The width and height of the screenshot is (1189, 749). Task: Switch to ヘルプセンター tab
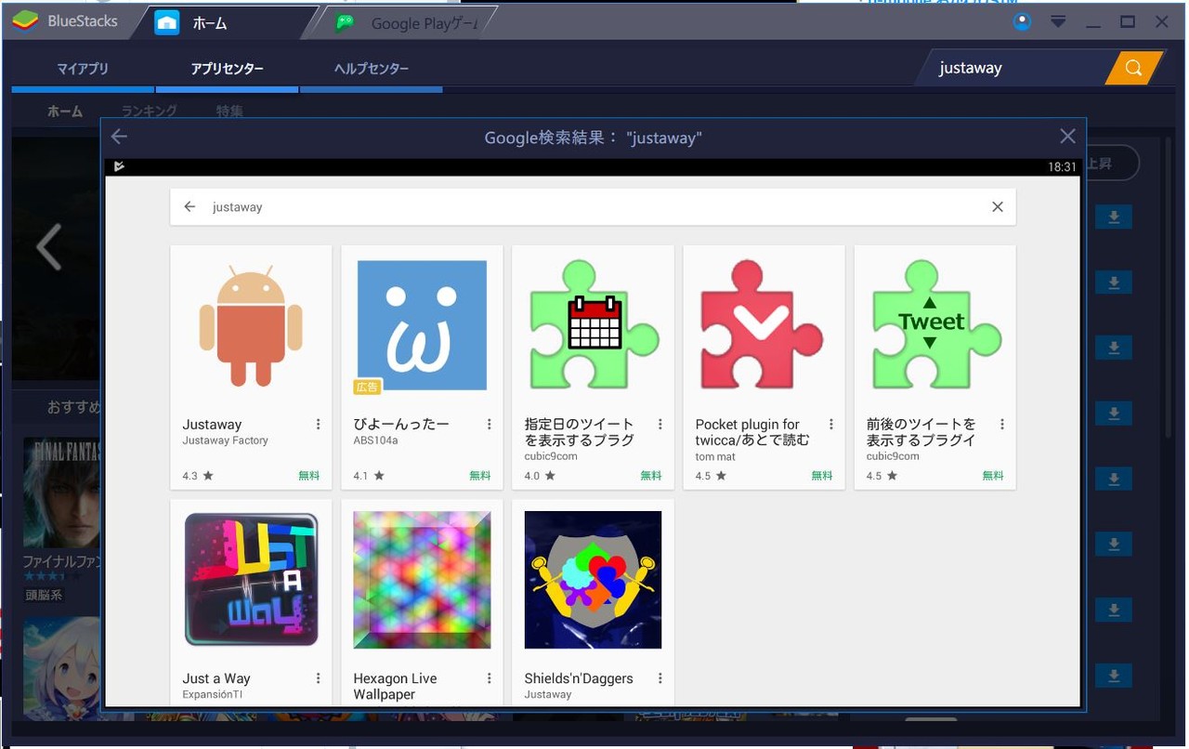[x=372, y=69]
